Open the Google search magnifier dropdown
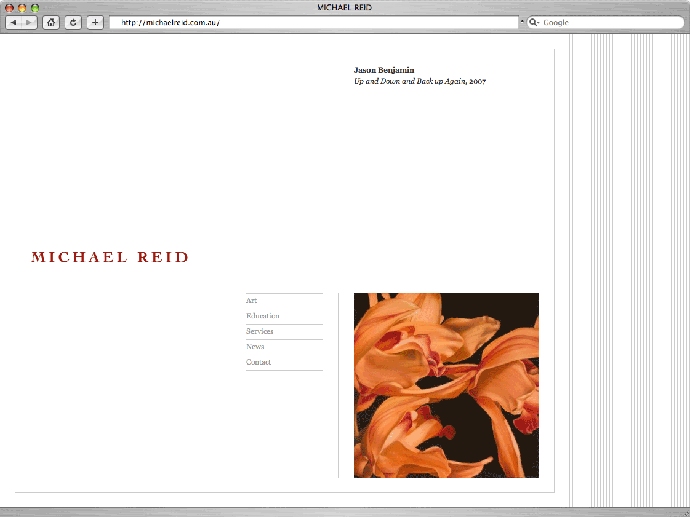The image size is (690, 517). [534, 22]
